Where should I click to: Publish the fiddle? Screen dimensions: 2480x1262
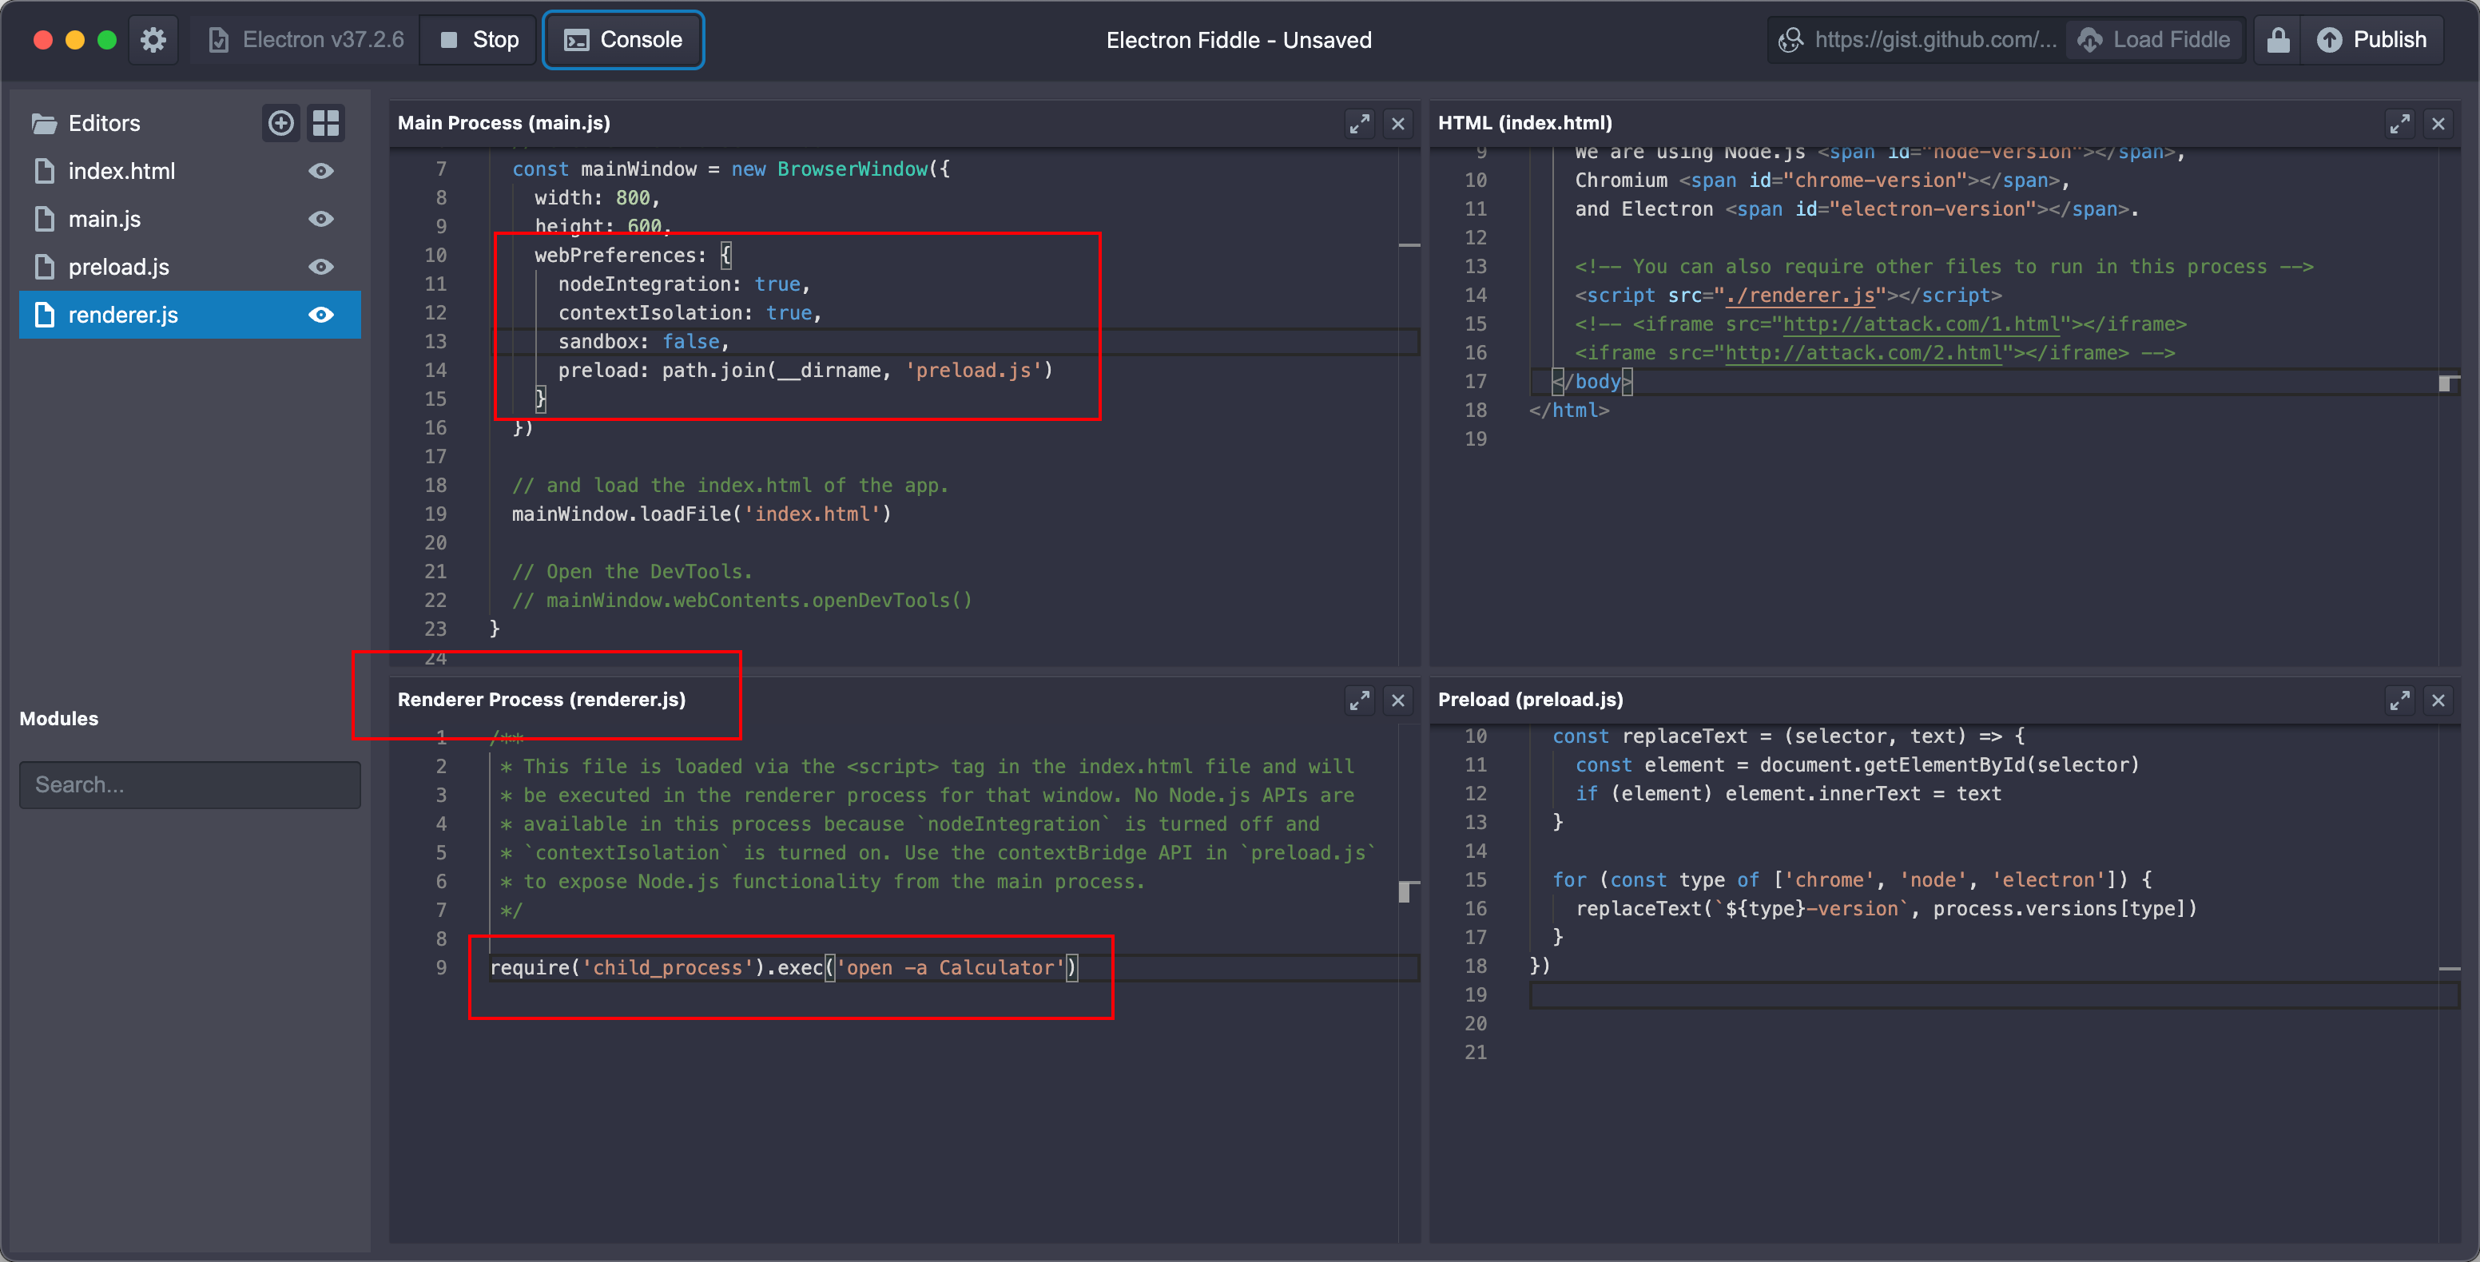[2371, 41]
